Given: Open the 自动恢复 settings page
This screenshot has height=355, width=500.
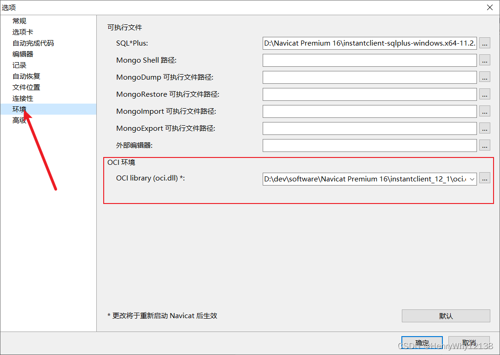Looking at the screenshot, I should [x=25, y=76].
